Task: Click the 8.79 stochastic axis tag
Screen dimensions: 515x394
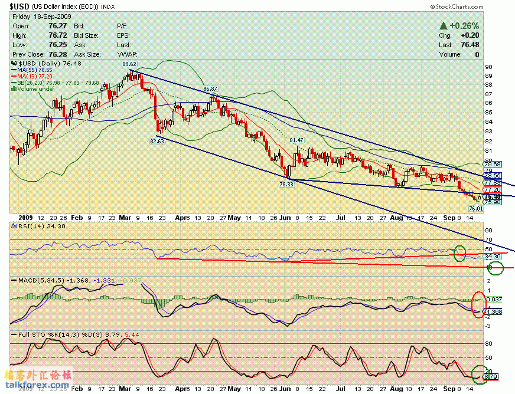Action: 491,377
